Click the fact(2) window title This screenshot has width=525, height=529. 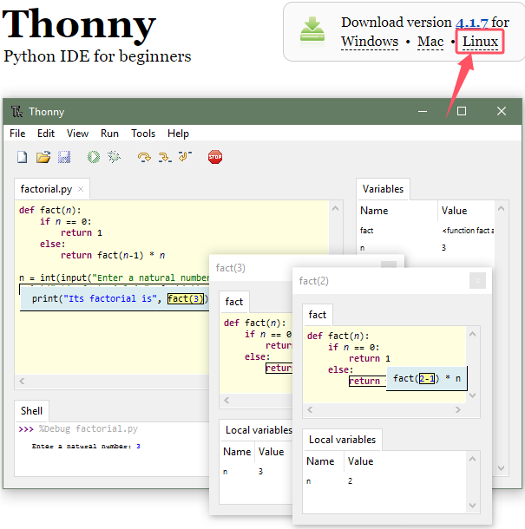[x=313, y=281]
